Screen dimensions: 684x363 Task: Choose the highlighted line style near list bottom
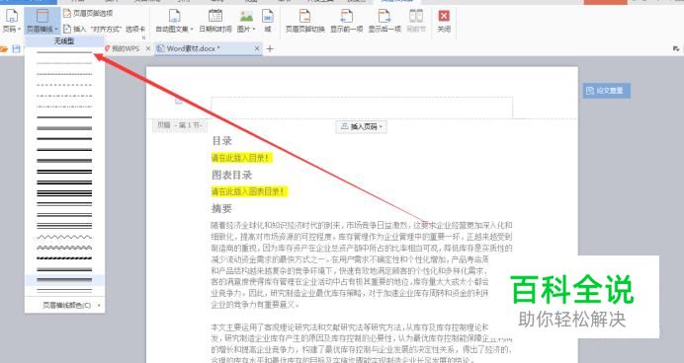64,280
